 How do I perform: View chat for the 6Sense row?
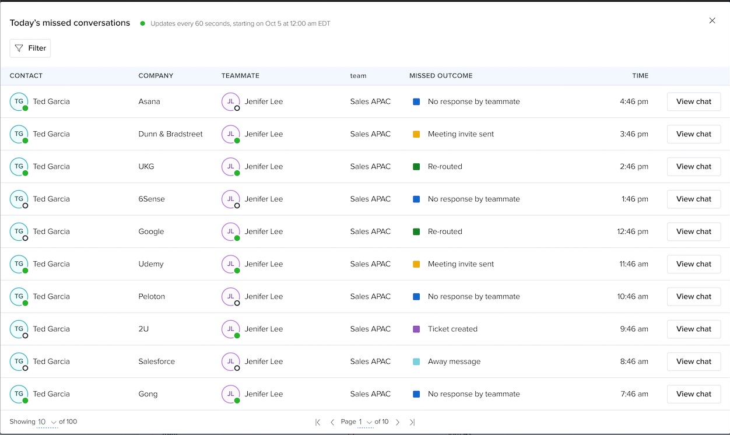[694, 199]
